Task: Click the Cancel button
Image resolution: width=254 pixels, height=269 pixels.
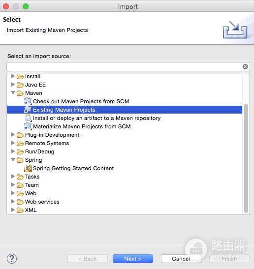Action: click(x=181, y=259)
